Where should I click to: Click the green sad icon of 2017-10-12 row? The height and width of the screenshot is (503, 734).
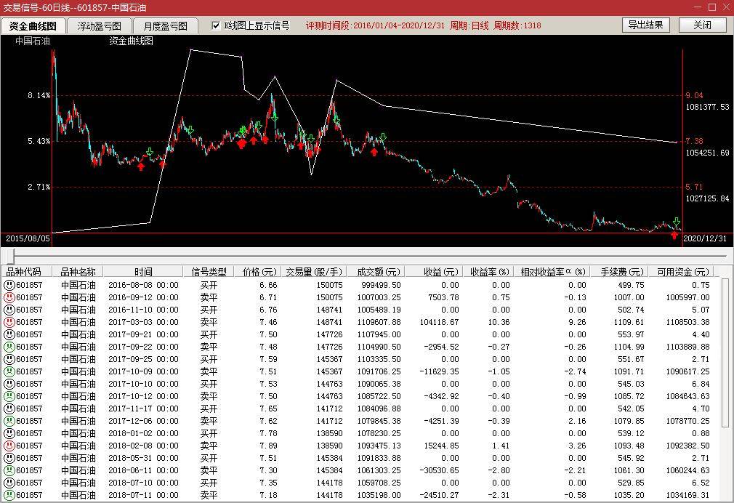pos(9,396)
